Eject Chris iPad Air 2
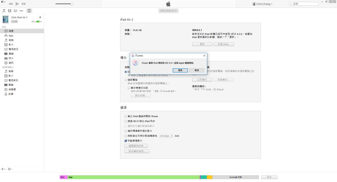The image size is (337, 182). (40, 17)
